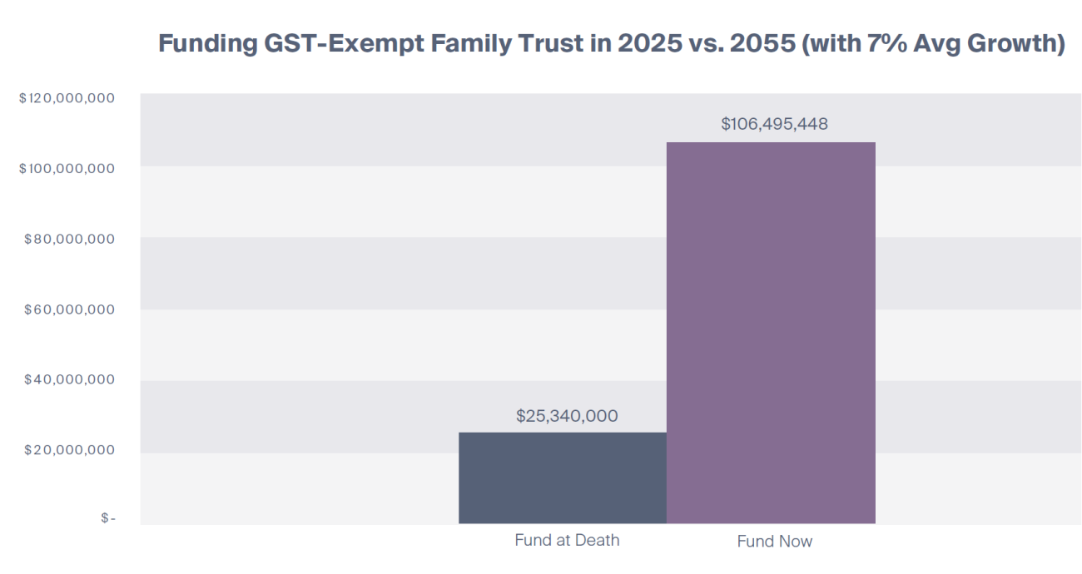
Task: Pick the $60,000,000 y-axis label
Action: [x=69, y=310]
